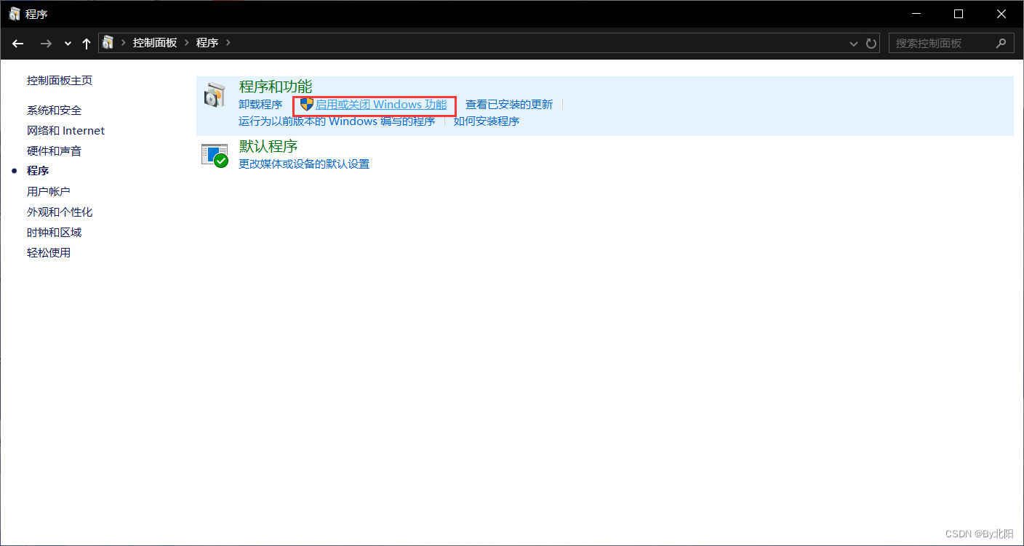Maximize the 程序 window

[x=959, y=14]
